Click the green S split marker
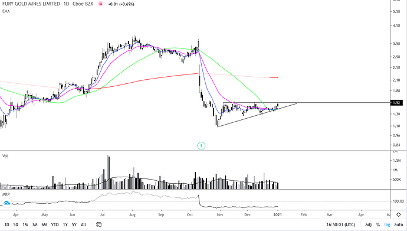Viewport: 407px width, 231px height. [201, 146]
